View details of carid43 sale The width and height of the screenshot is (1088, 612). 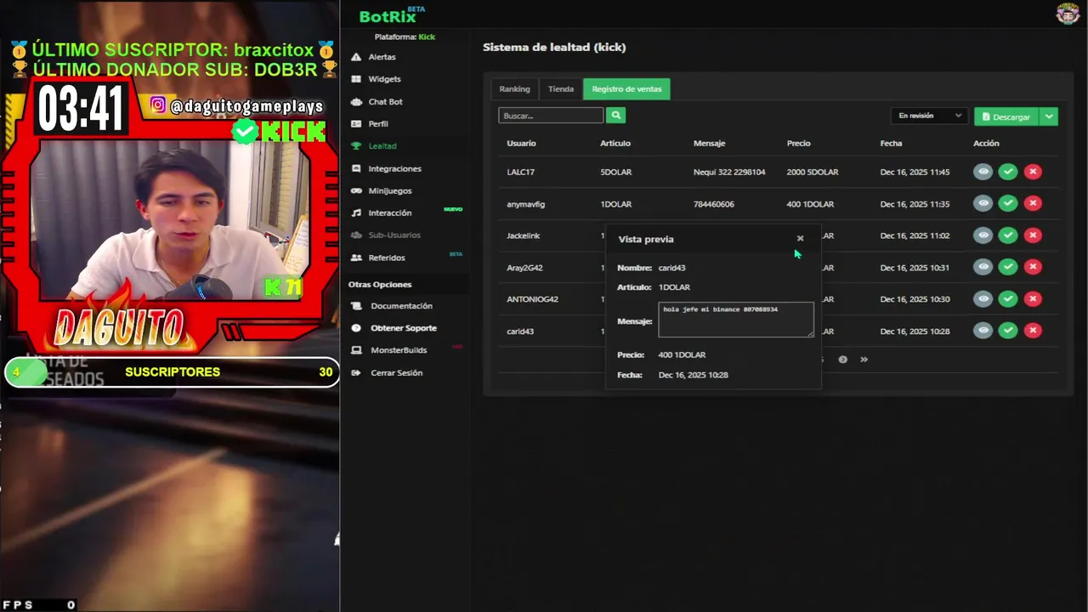983,331
